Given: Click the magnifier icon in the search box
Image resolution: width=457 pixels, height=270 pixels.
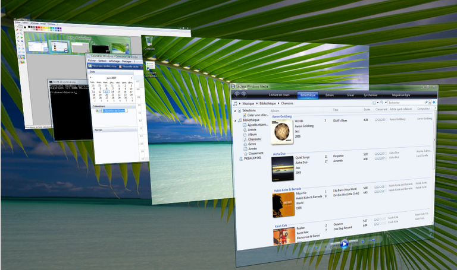Looking at the screenshot, I should (x=426, y=102).
